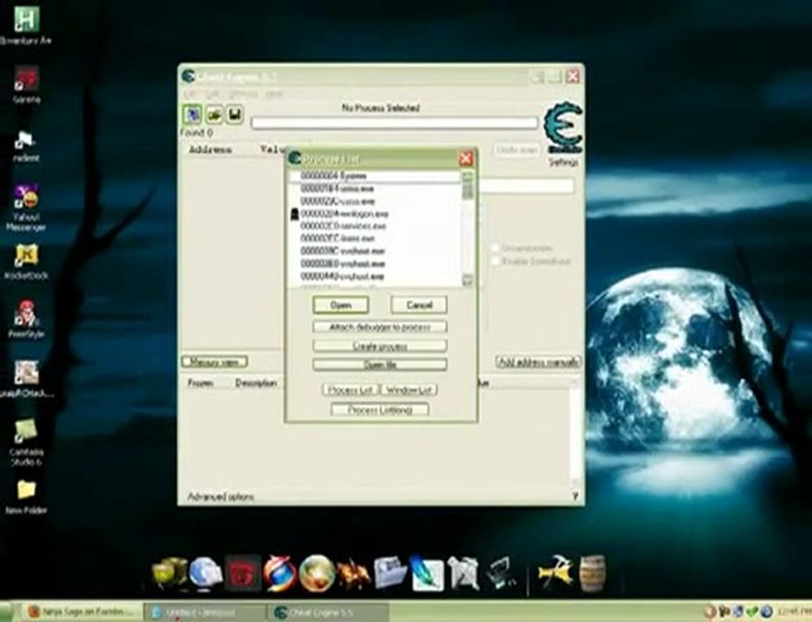Viewport: 812px width, 622px height.
Task: Click Attach debugger to process button
Action: (380, 327)
